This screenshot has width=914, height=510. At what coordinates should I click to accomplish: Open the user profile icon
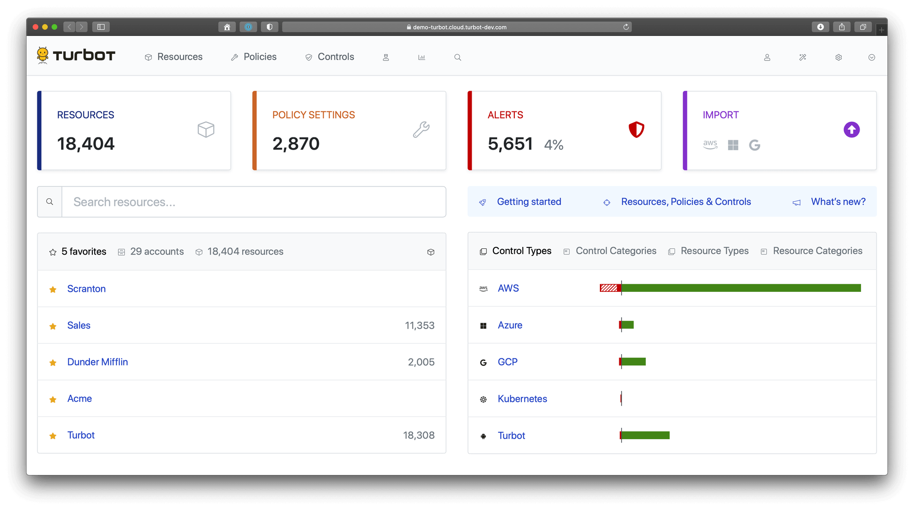coord(767,57)
